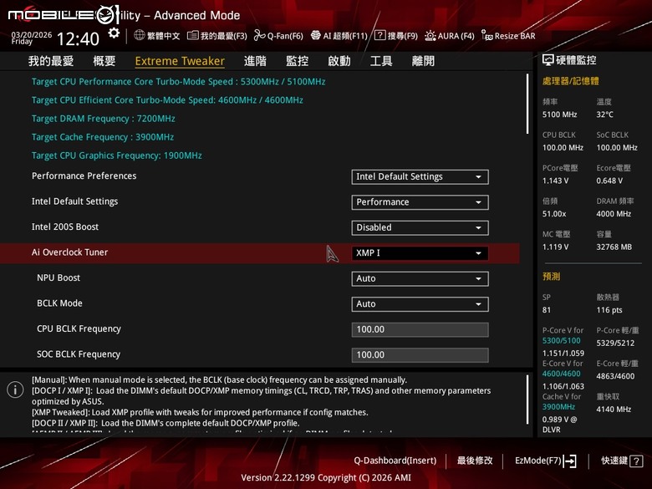This screenshot has width=652, height=489.
Task: Click Target CPU Efficient Core Turbo-Mode Speed text
Action: 167,99
